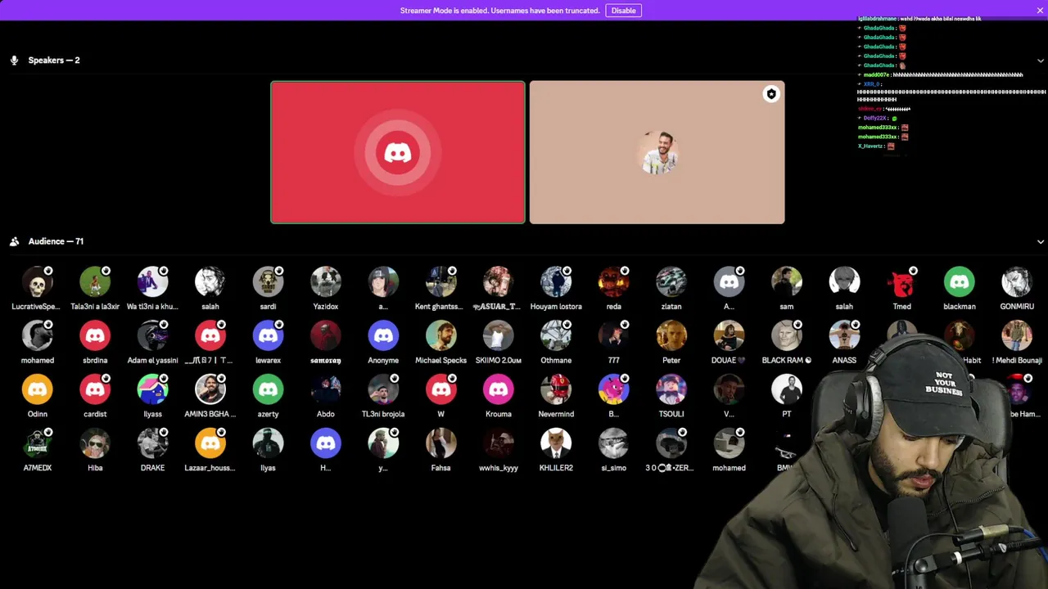Open sbrdina red Discord avatar
This screenshot has width=1048, height=589.
pyautogui.click(x=95, y=336)
